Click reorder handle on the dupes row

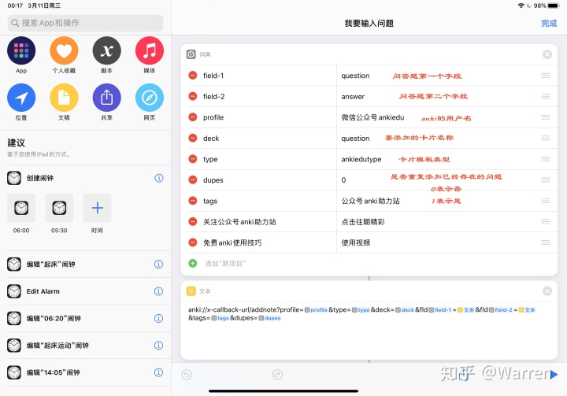point(546,179)
